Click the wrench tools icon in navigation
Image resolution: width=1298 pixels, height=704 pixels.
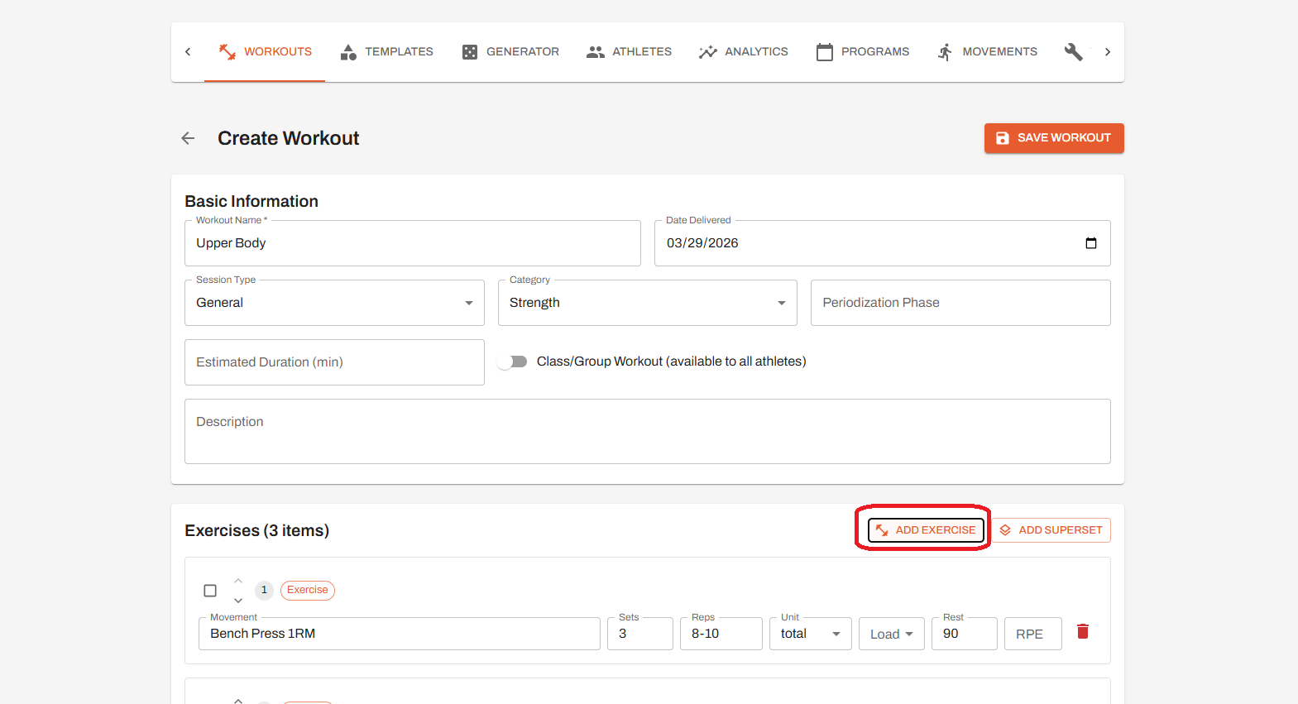[x=1073, y=52]
